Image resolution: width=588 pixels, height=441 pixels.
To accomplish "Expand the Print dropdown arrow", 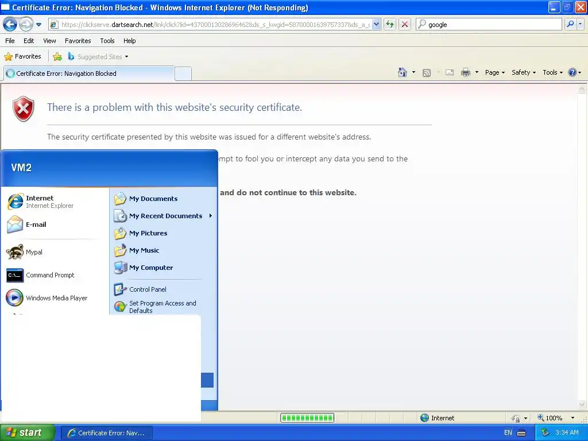I will click(x=477, y=72).
